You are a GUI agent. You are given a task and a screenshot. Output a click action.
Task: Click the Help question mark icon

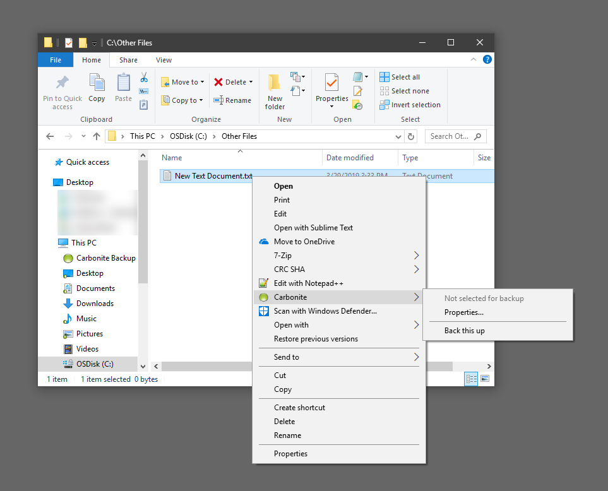pyautogui.click(x=487, y=60)
